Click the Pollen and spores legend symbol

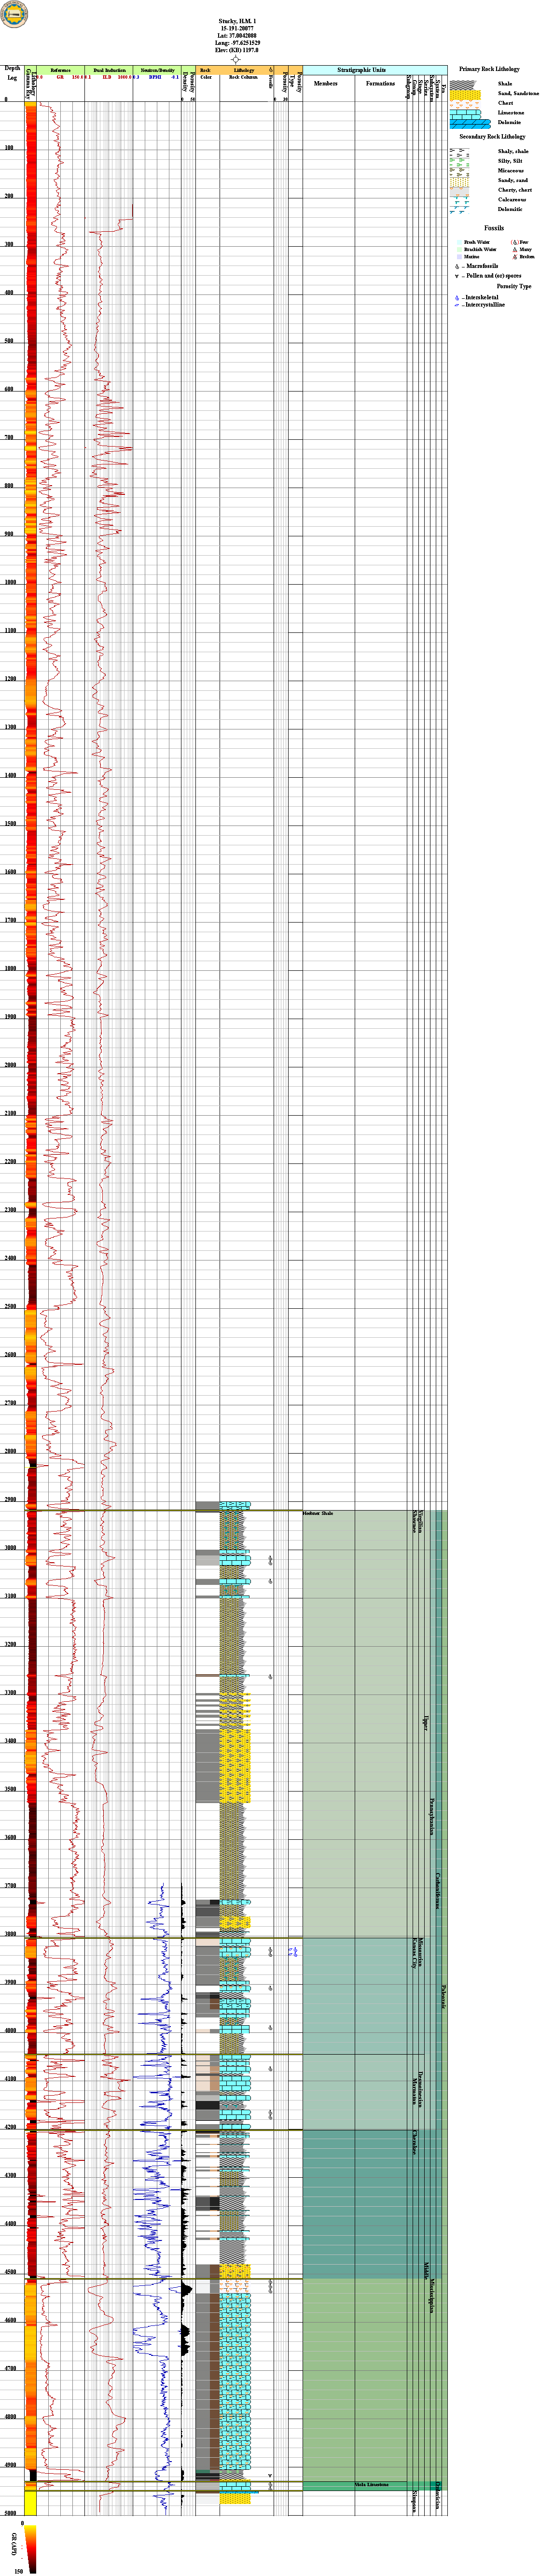[x=457, y=276]
